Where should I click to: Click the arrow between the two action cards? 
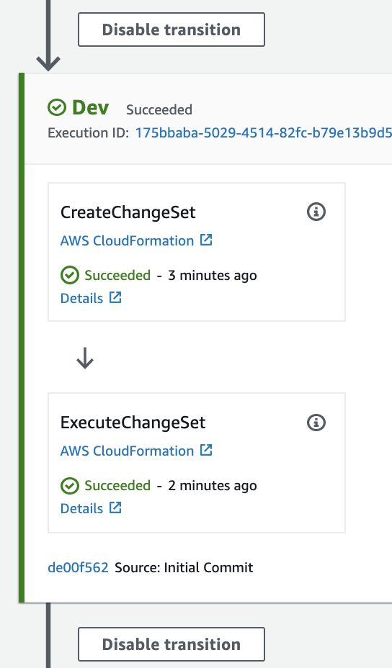85,358
